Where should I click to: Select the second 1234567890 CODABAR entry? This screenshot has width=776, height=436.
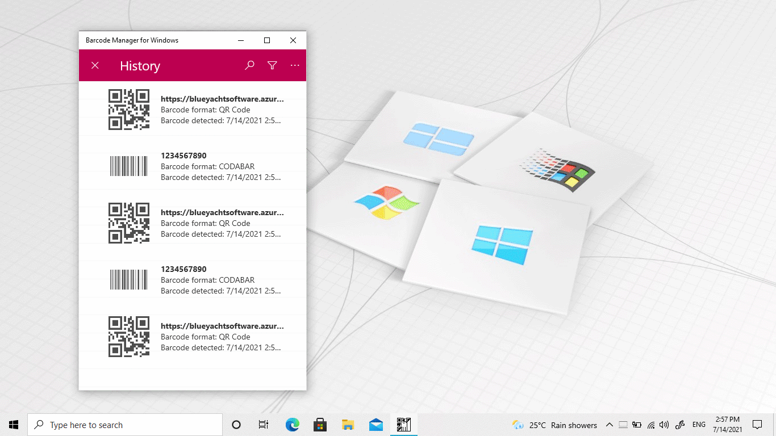point(222,280)
